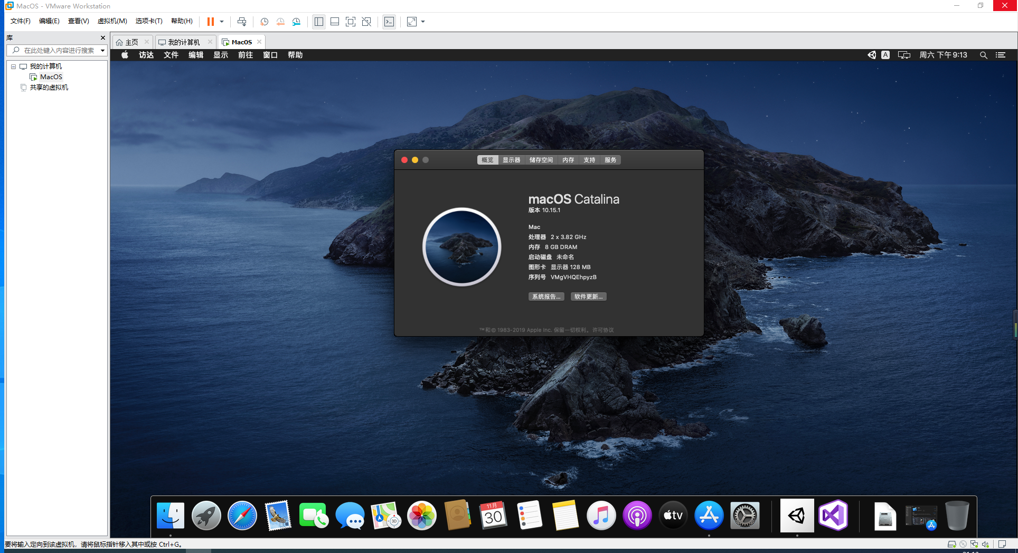Viewport: 1018px width, 553px height.
Task: Open Messages from the Dock
Action: click(350, 516)
